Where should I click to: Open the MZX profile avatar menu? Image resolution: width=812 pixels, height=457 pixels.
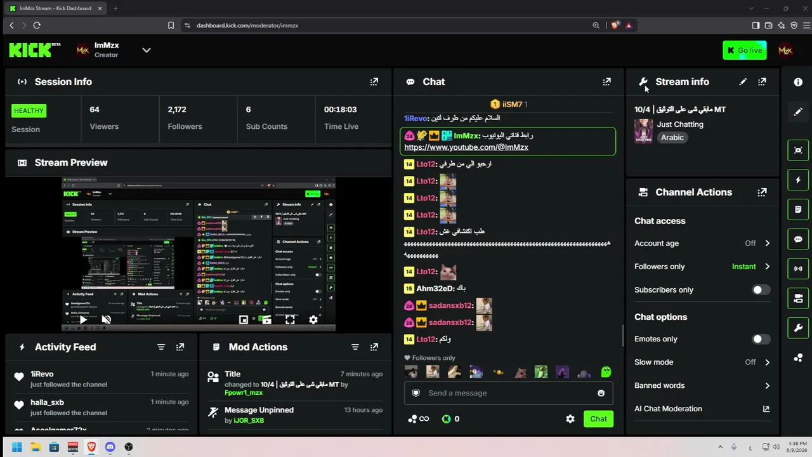tap(785, 51)
